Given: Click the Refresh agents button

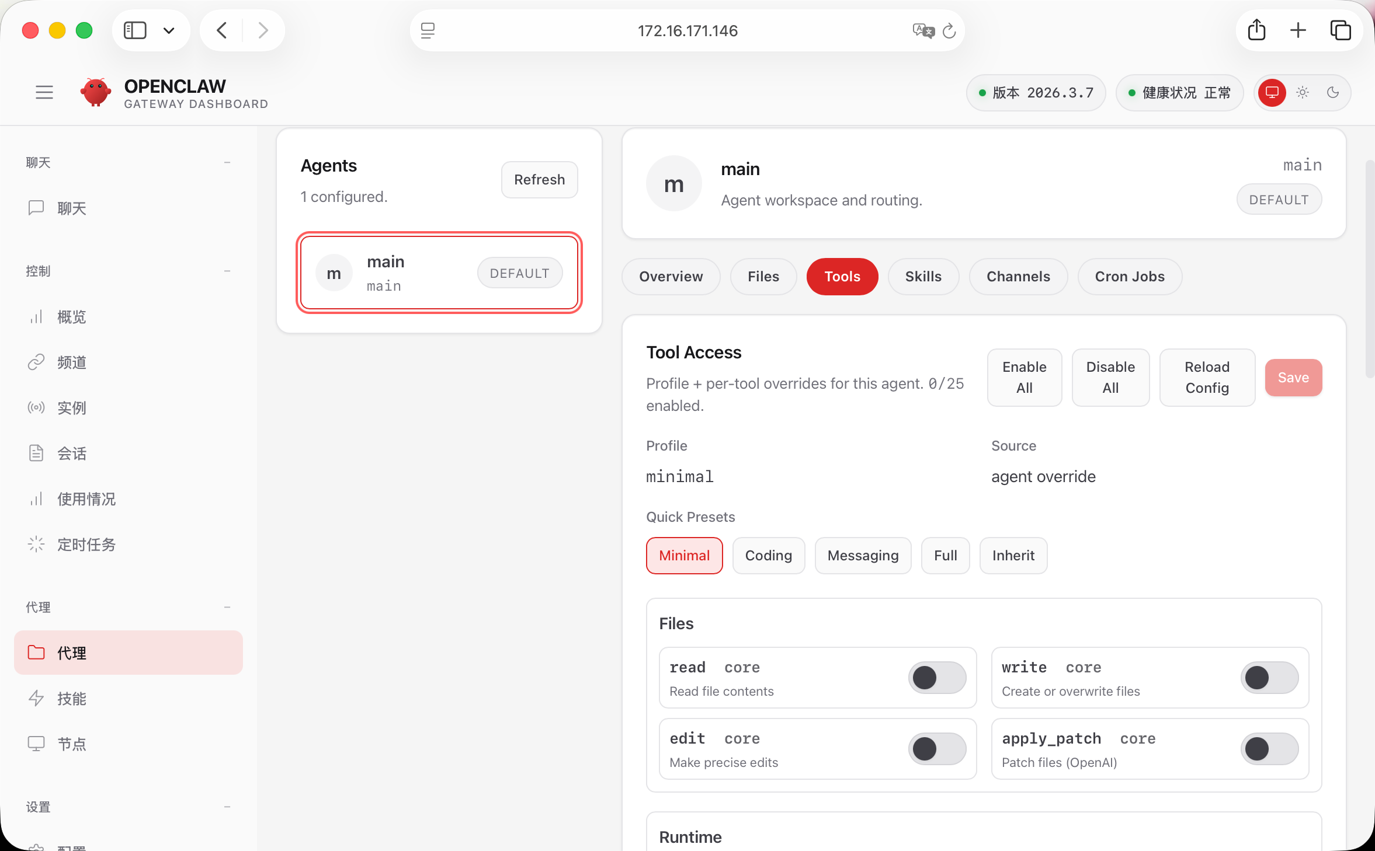Looking at the screenshot, I should click(x=539, y=180).
